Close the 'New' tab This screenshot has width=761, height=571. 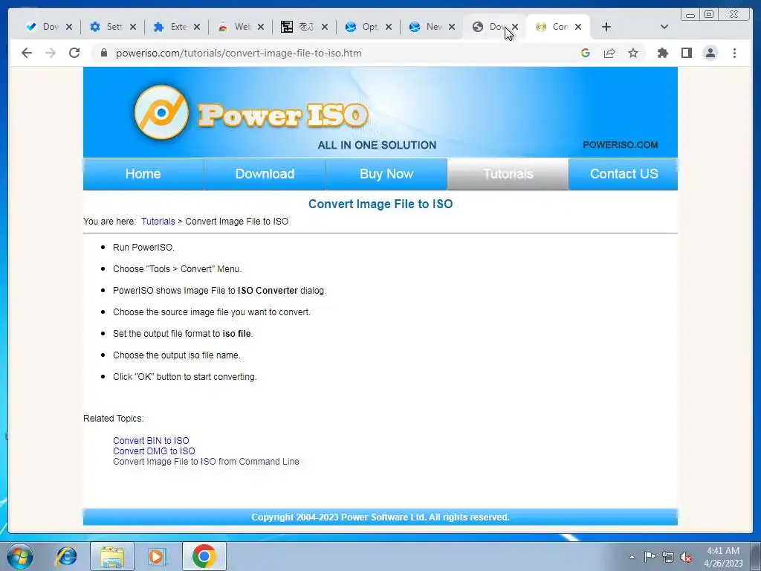(452, 27)
